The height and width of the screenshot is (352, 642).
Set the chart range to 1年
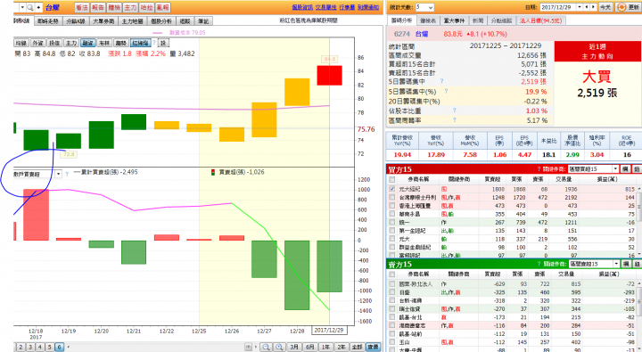[326, 347]
